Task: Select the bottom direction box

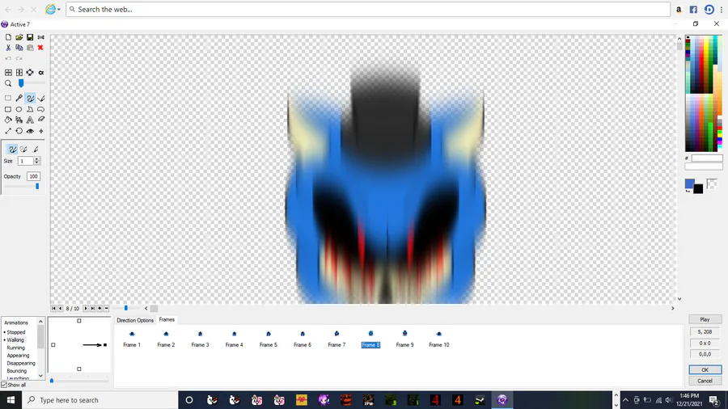Action: click(79, 369)
